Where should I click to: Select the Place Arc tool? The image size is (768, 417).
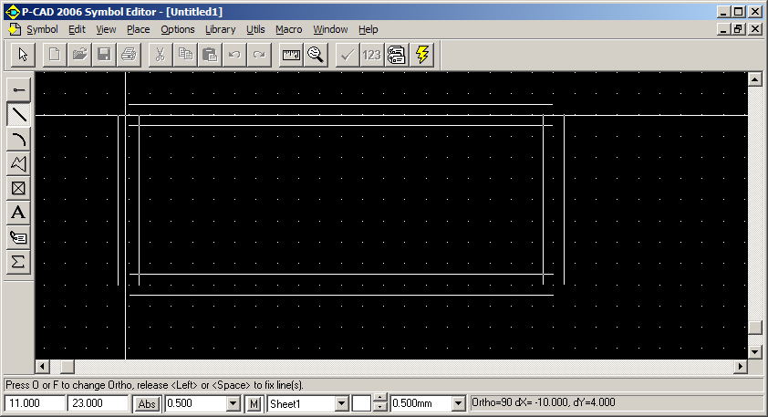[x=18, y=140]
